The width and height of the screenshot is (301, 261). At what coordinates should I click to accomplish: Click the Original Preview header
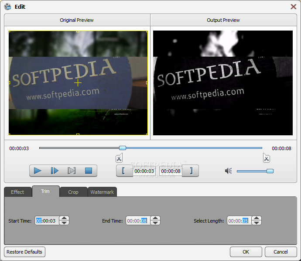click(77, 20)
